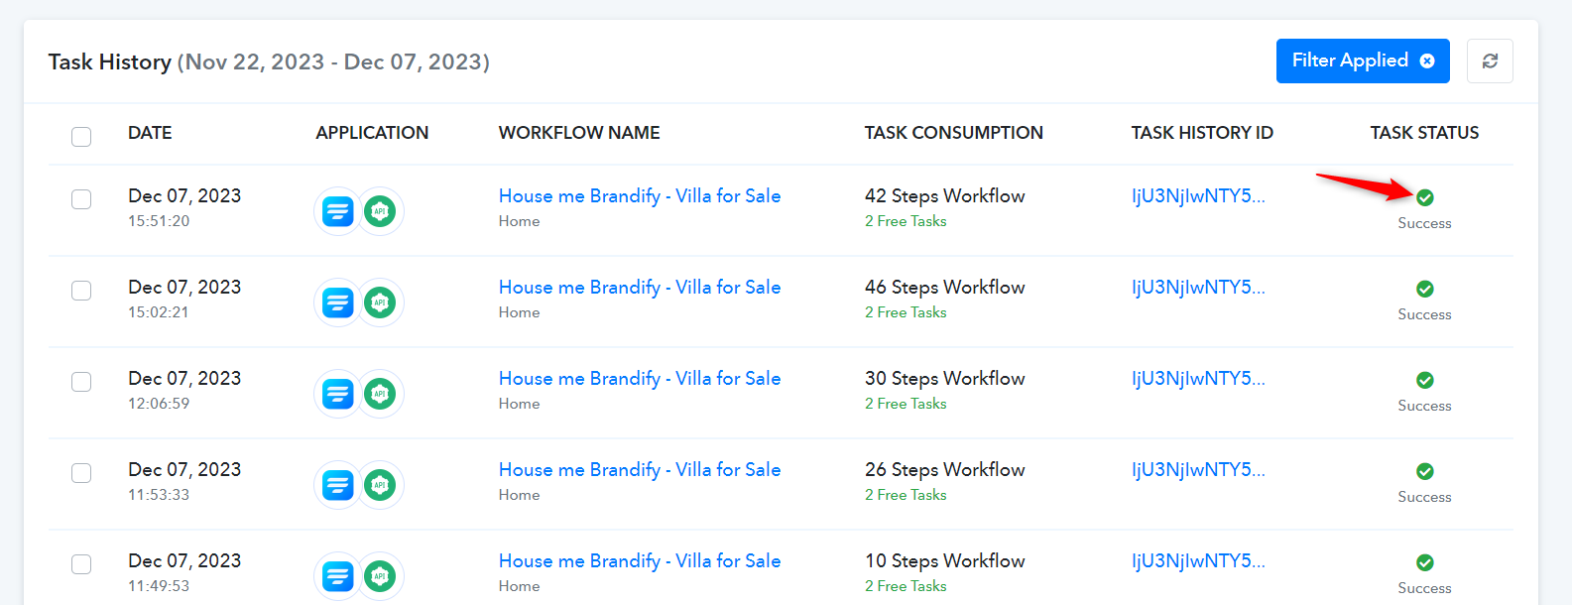The width and height of the screenshot is (1572, 605).
Task: Click the success checkmark for the 12:06:59 task
Action: coord(1424,380)
